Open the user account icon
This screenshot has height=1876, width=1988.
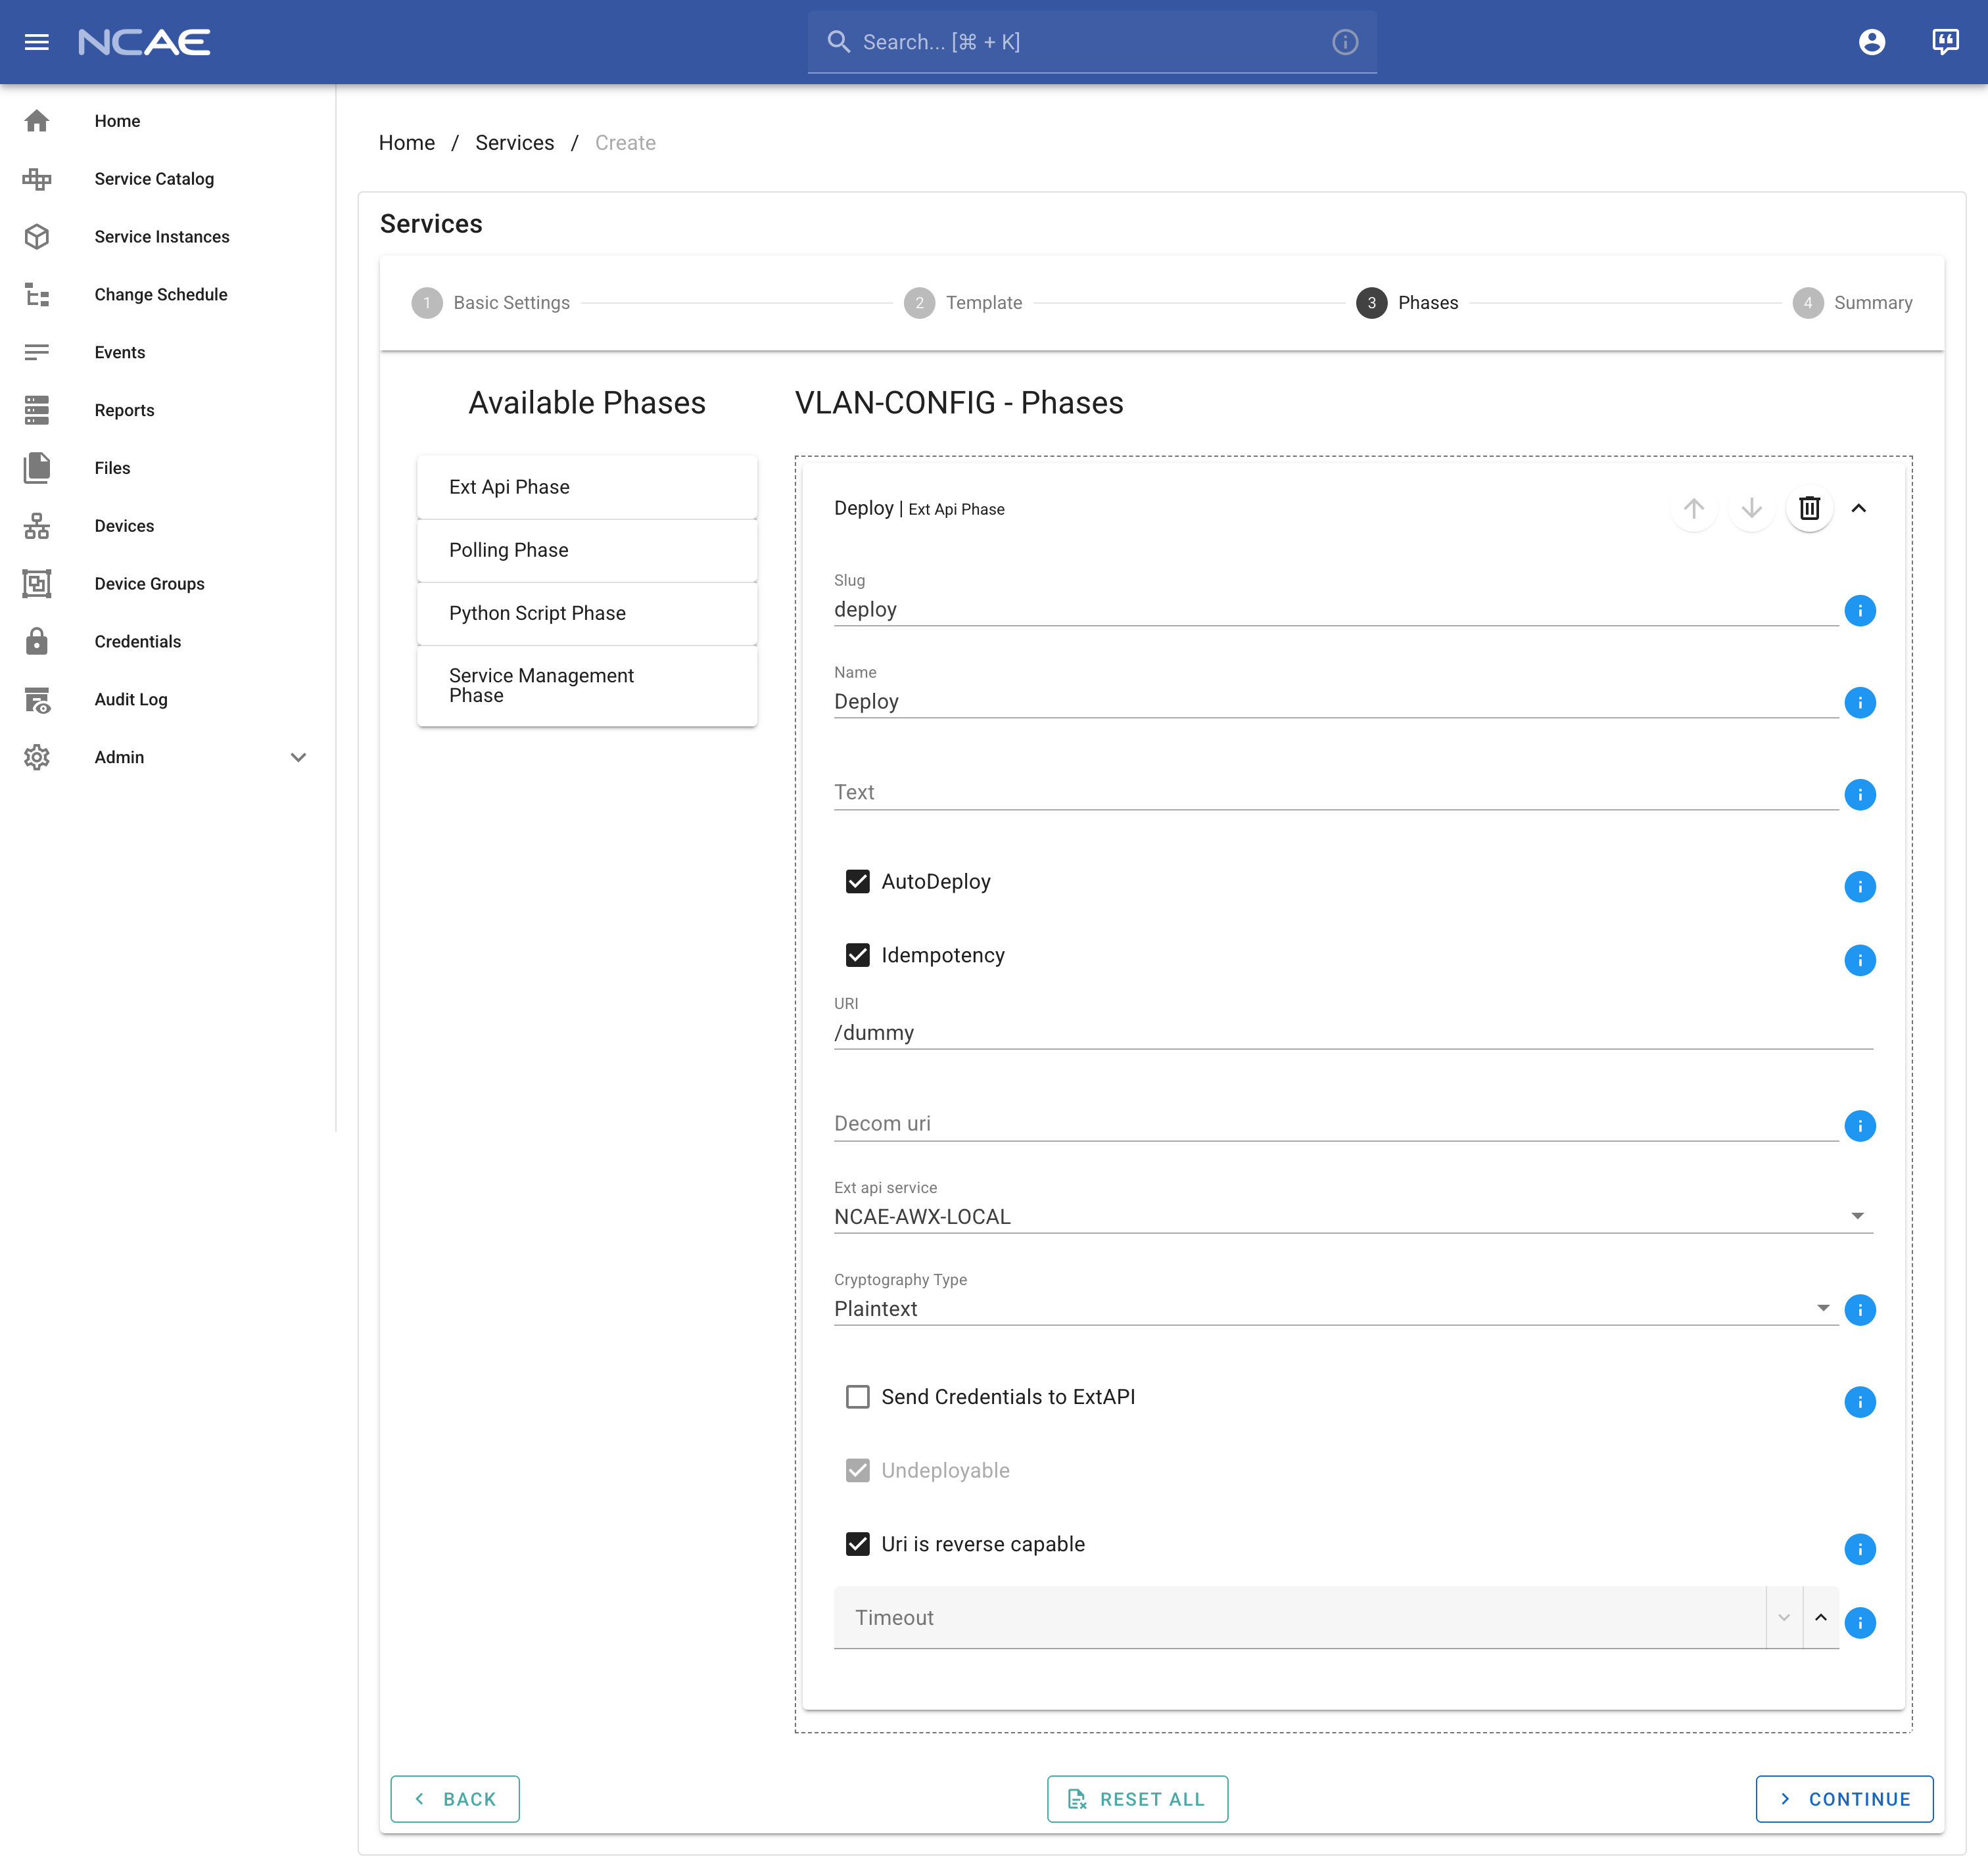(1871, 42)
